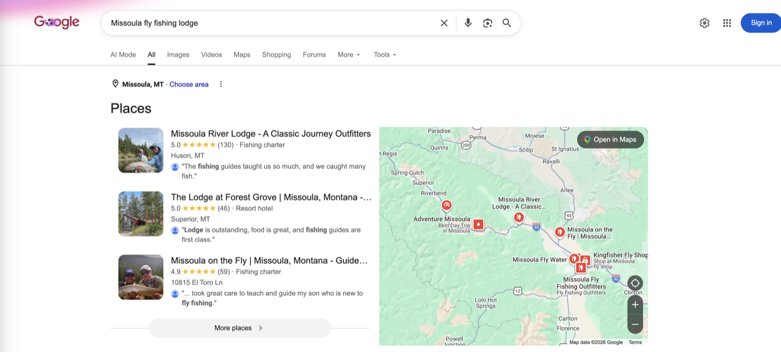
Task: Click the (46) review count
Action: click(224, 209)
